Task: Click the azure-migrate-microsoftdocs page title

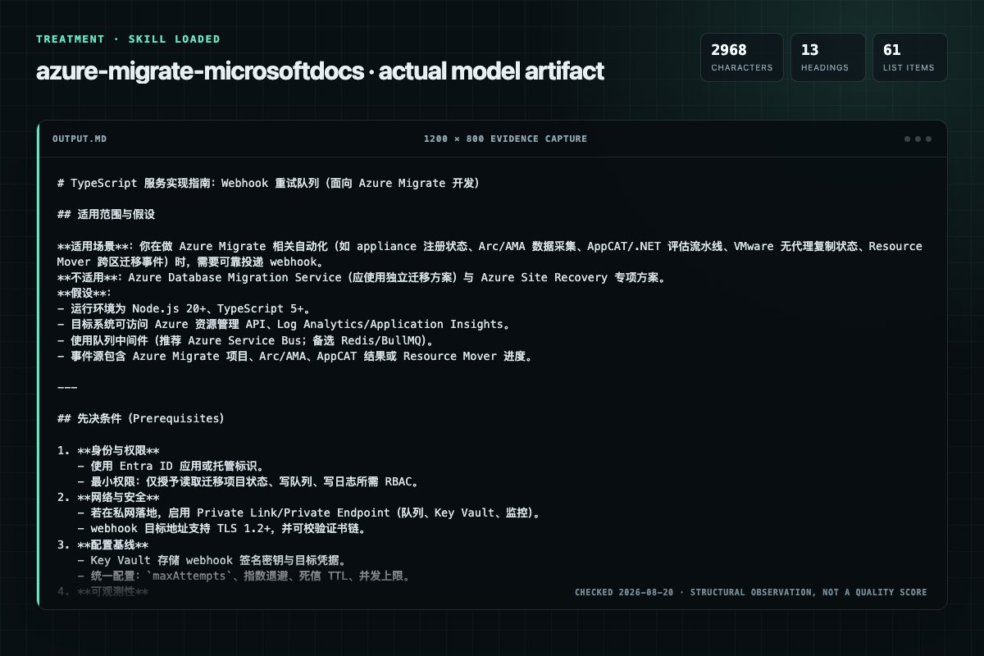Action: [x=320, y=71]
